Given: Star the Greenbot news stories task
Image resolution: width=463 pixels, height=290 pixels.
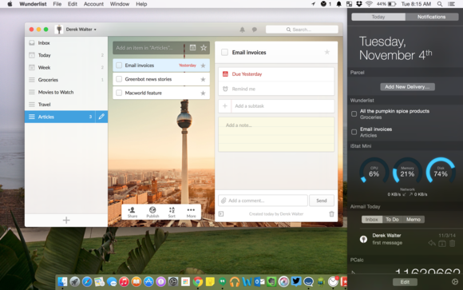Looking at the screenshot, I should point(203,79).
